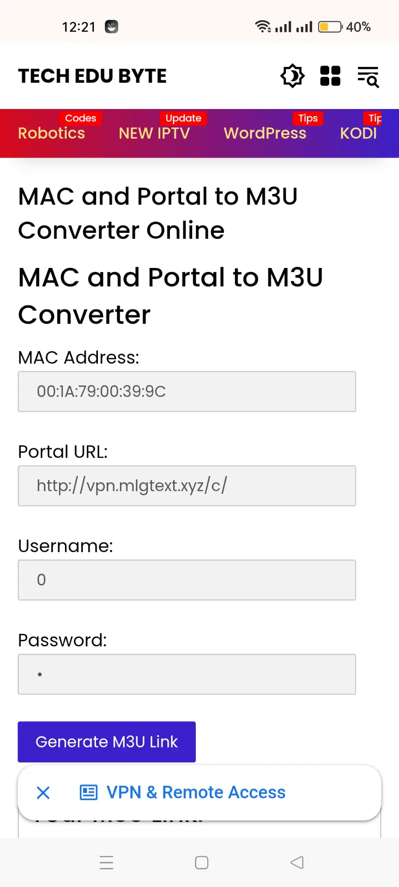The image size is (399, 887).
Task: Tap the Android back navigation arrow
Action: [x=297, y=863]
